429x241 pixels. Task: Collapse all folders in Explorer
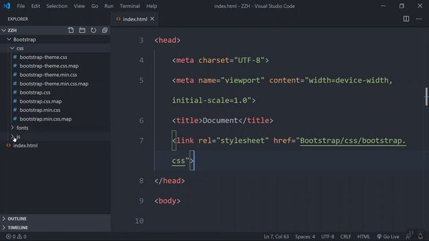105,30
